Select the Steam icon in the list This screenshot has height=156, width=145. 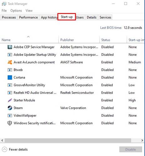(x=10, y=108)
